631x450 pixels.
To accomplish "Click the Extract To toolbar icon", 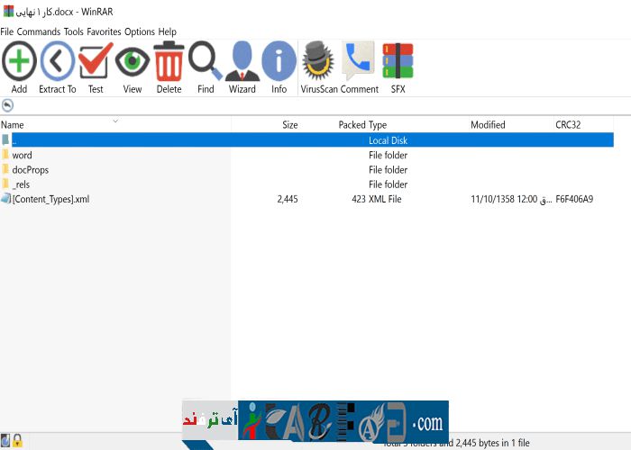I will tap(58, 63).
